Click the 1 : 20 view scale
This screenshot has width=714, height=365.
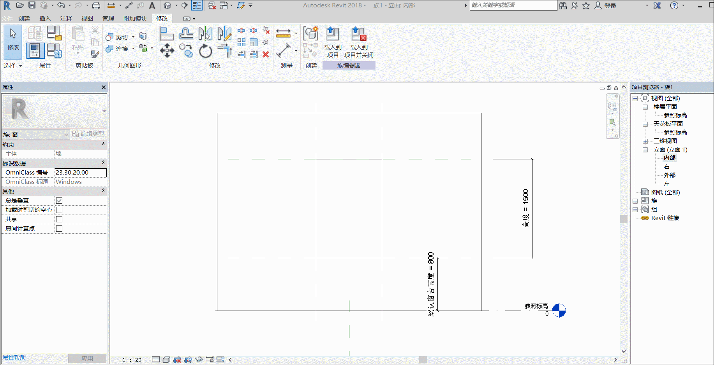click(x=132, y=360)
